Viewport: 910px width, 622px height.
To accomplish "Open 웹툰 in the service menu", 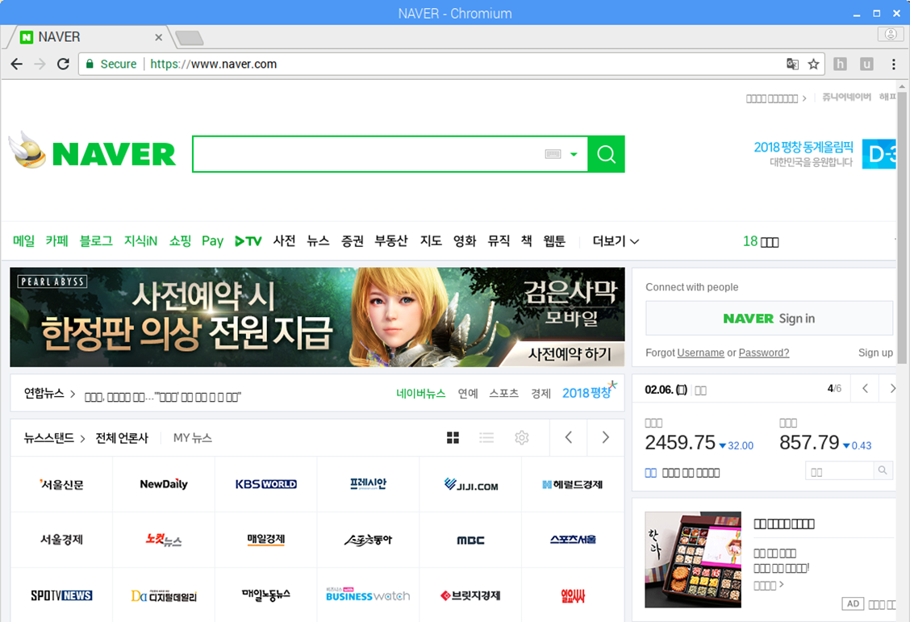I will click(x=554, y=240).
